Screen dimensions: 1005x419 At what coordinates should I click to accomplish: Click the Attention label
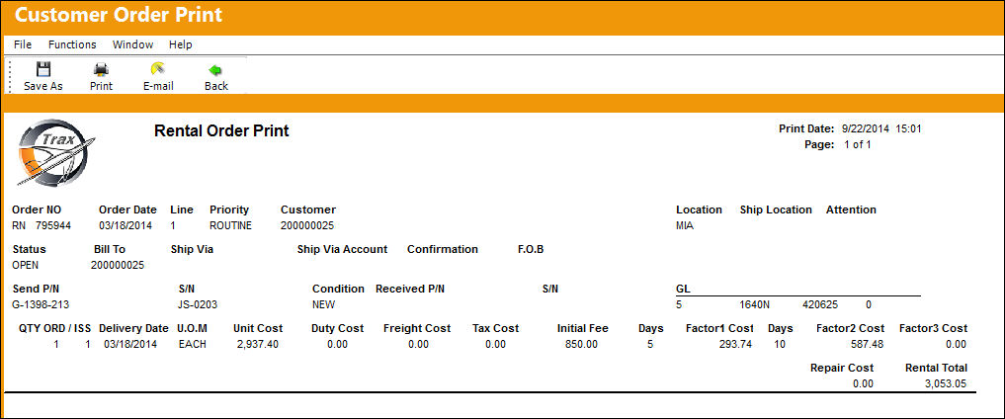(851, 209)
